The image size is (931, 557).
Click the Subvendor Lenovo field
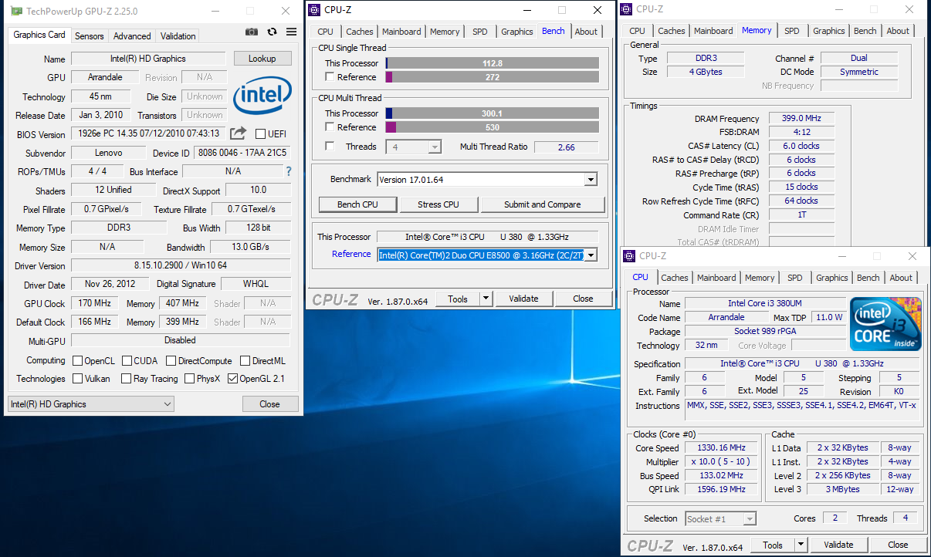click(108, 153)
